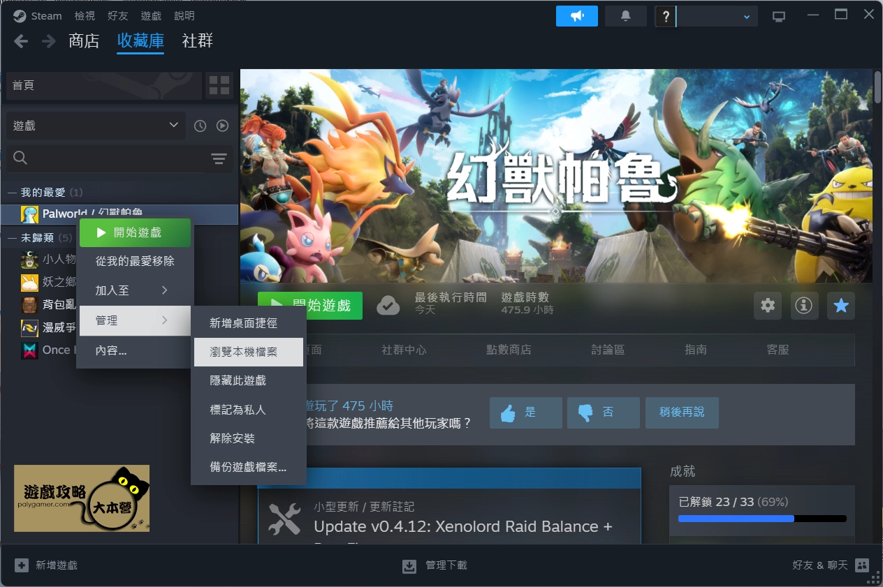
Task: Click the 稍後再說 button
Action: pyautogui.click(x=682, y=413)
